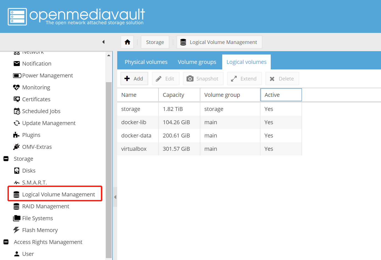Screen dimensions: 381x260
Task: Click the Flash Memory lightning icon
Action: pyautogui.click(x=16, y=230)
